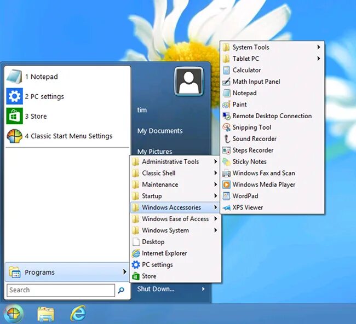This screenshot has height=324, width=356.
Task: Click the Programs item's right arrow
Action: pyautogui.click(x=124, y=271)
